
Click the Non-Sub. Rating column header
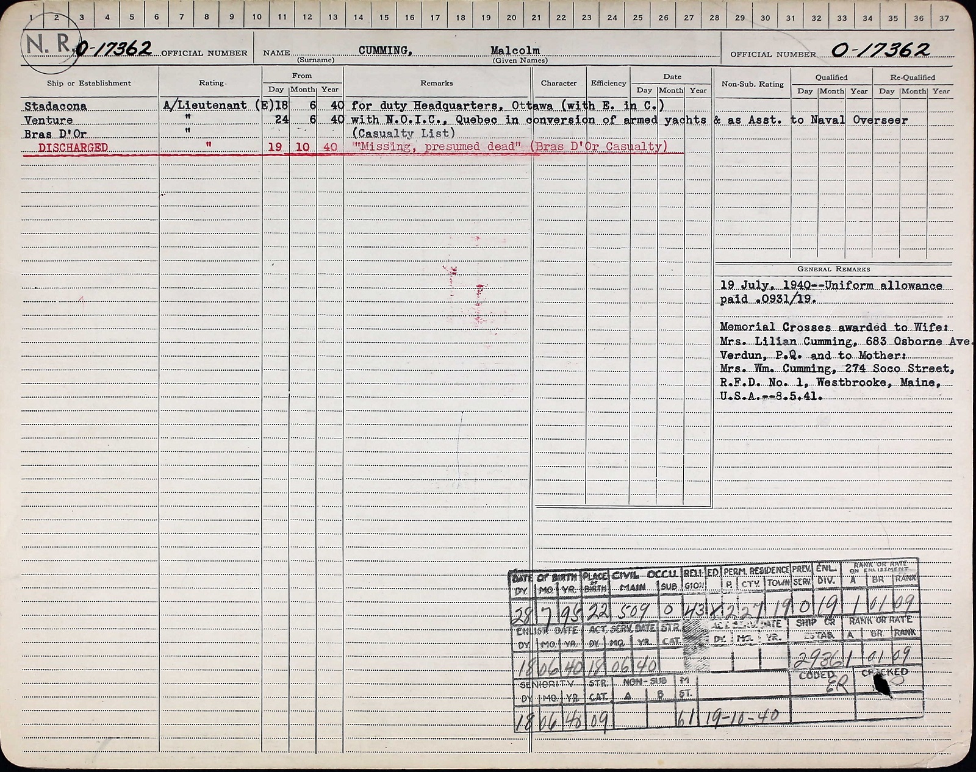tap(752, 84)
